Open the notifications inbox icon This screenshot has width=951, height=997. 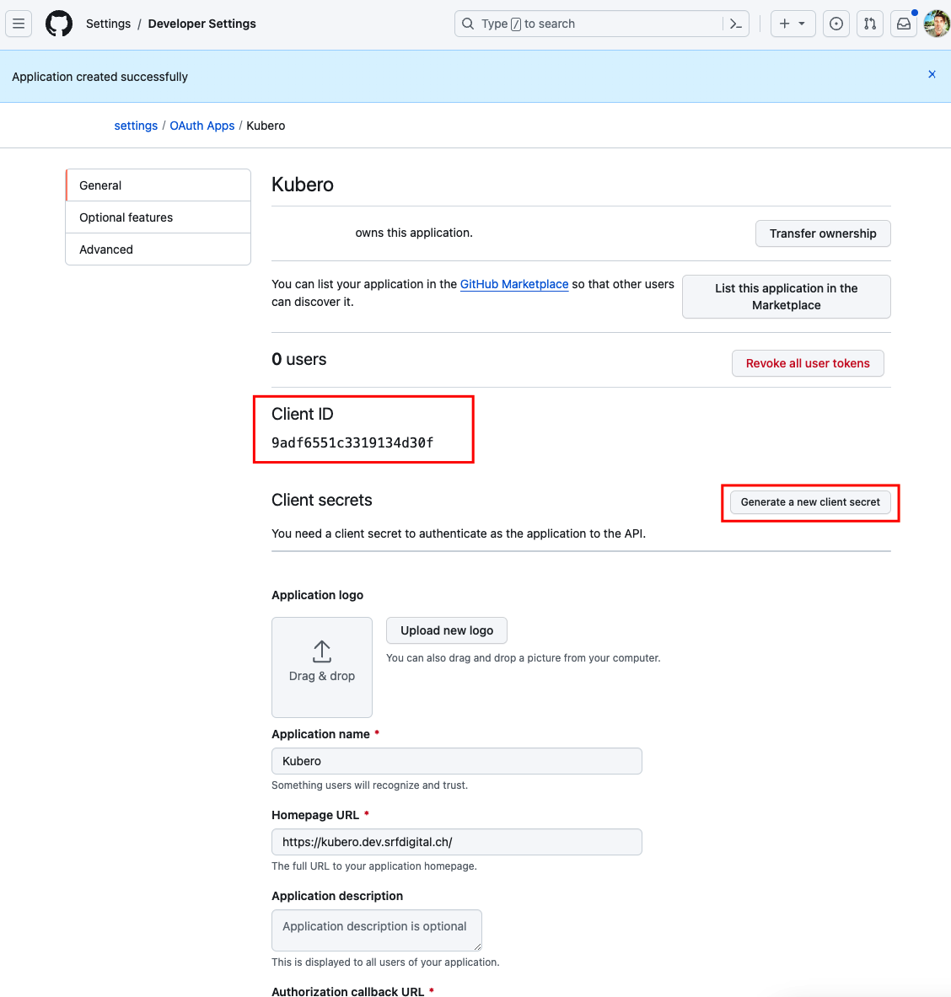pos(903,24)
